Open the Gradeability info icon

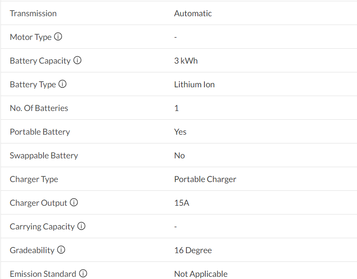pyautogui.click(x=61, y=250)
